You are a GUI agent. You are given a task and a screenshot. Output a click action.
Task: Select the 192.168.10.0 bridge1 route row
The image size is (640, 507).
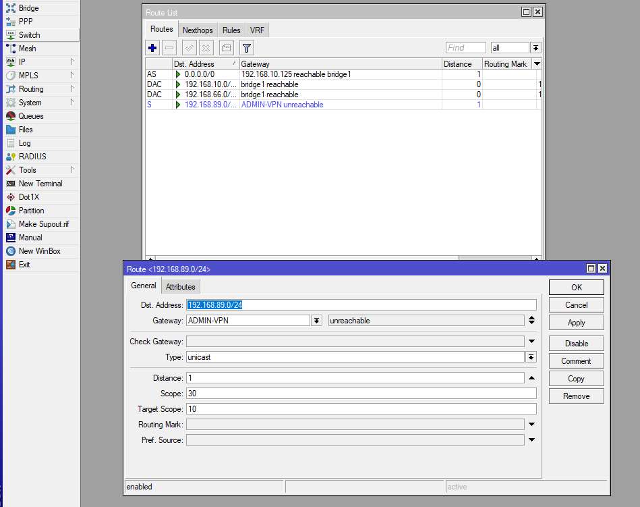point(343,84)
